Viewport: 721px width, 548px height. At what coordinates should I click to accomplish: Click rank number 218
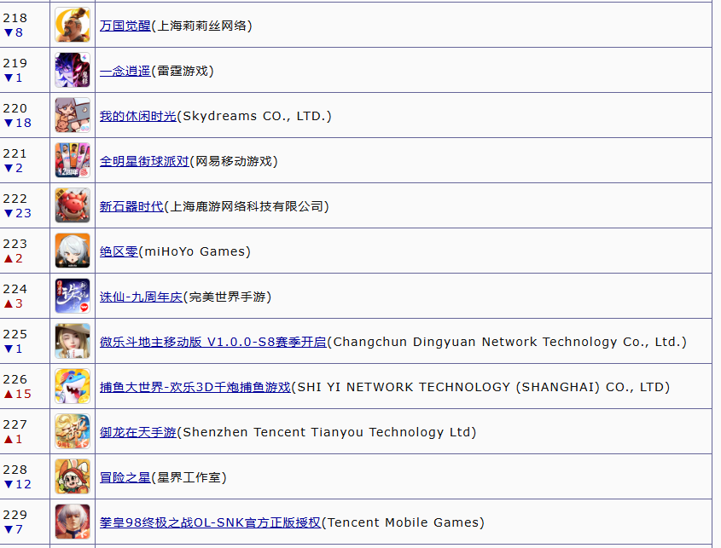(x=15, y=18)
